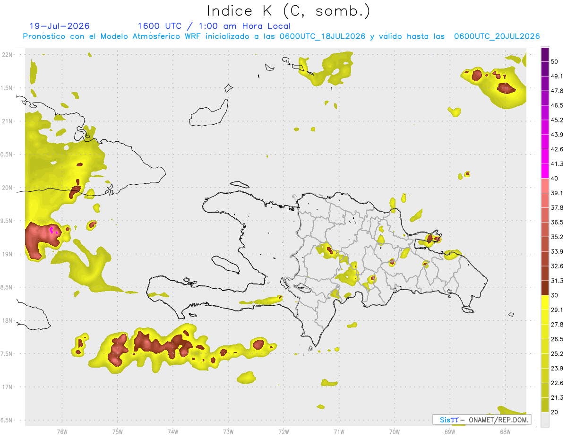Click the longitude label "69W"
This screenshot has width=567, height=438.
450,431
